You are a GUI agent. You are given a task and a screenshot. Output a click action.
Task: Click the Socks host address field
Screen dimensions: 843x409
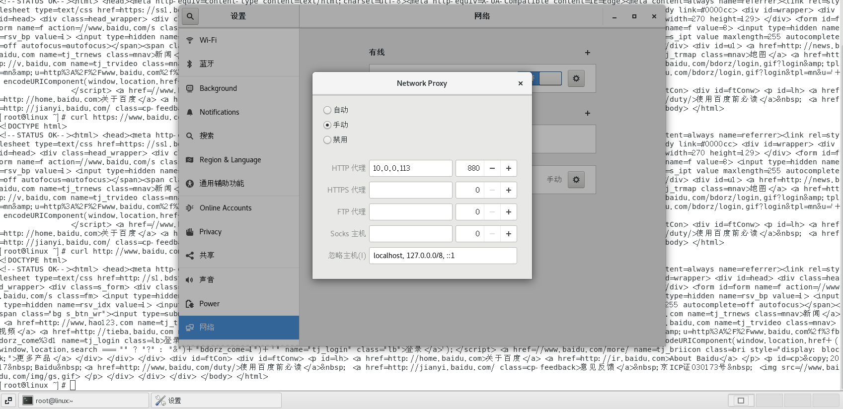pos(411,234)
